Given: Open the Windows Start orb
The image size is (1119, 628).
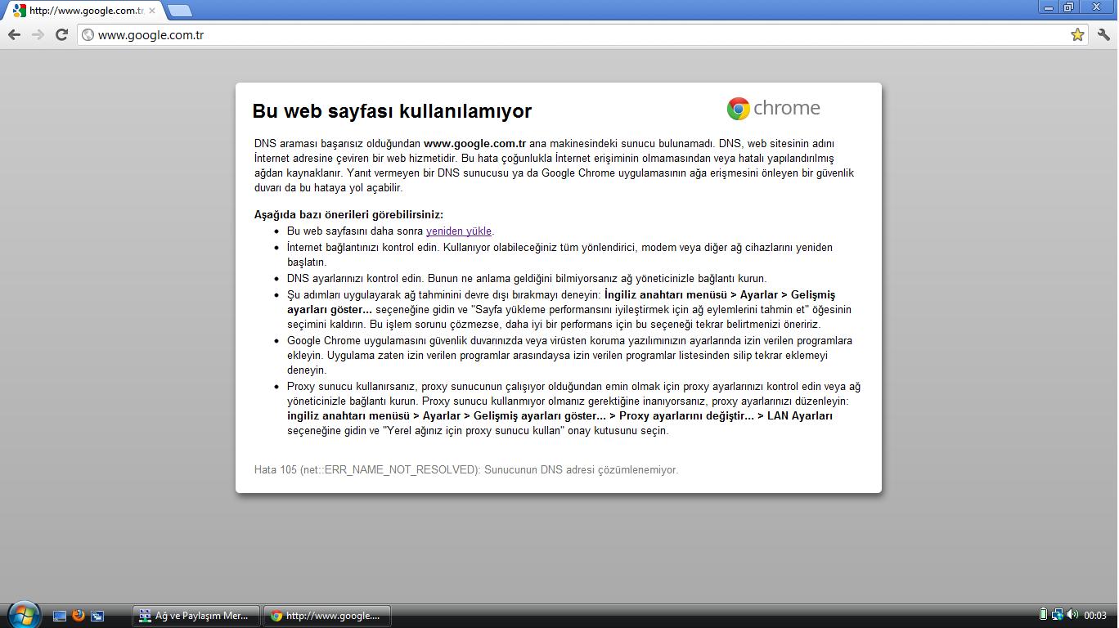Looking at the screenshot, I should (x=23, y=613).
